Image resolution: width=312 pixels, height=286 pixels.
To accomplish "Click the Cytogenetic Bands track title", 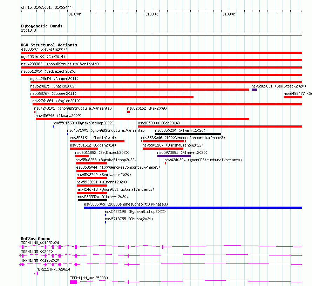I will click(42, 26).
